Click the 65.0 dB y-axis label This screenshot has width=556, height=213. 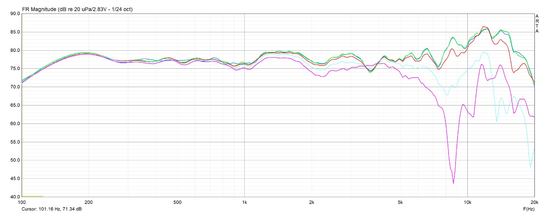pos(15,105)
